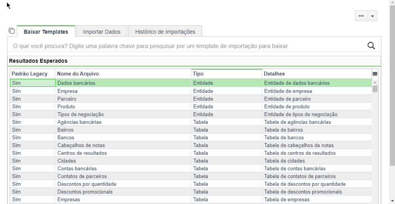This screenshot has height=204, width=395.
Task: Sort by the Nome do Arquivo column header
Action: click(123, 74)
